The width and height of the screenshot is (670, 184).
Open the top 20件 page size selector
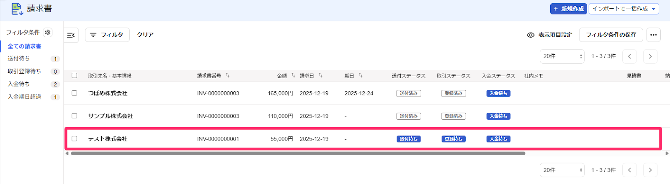click(562, 56)
